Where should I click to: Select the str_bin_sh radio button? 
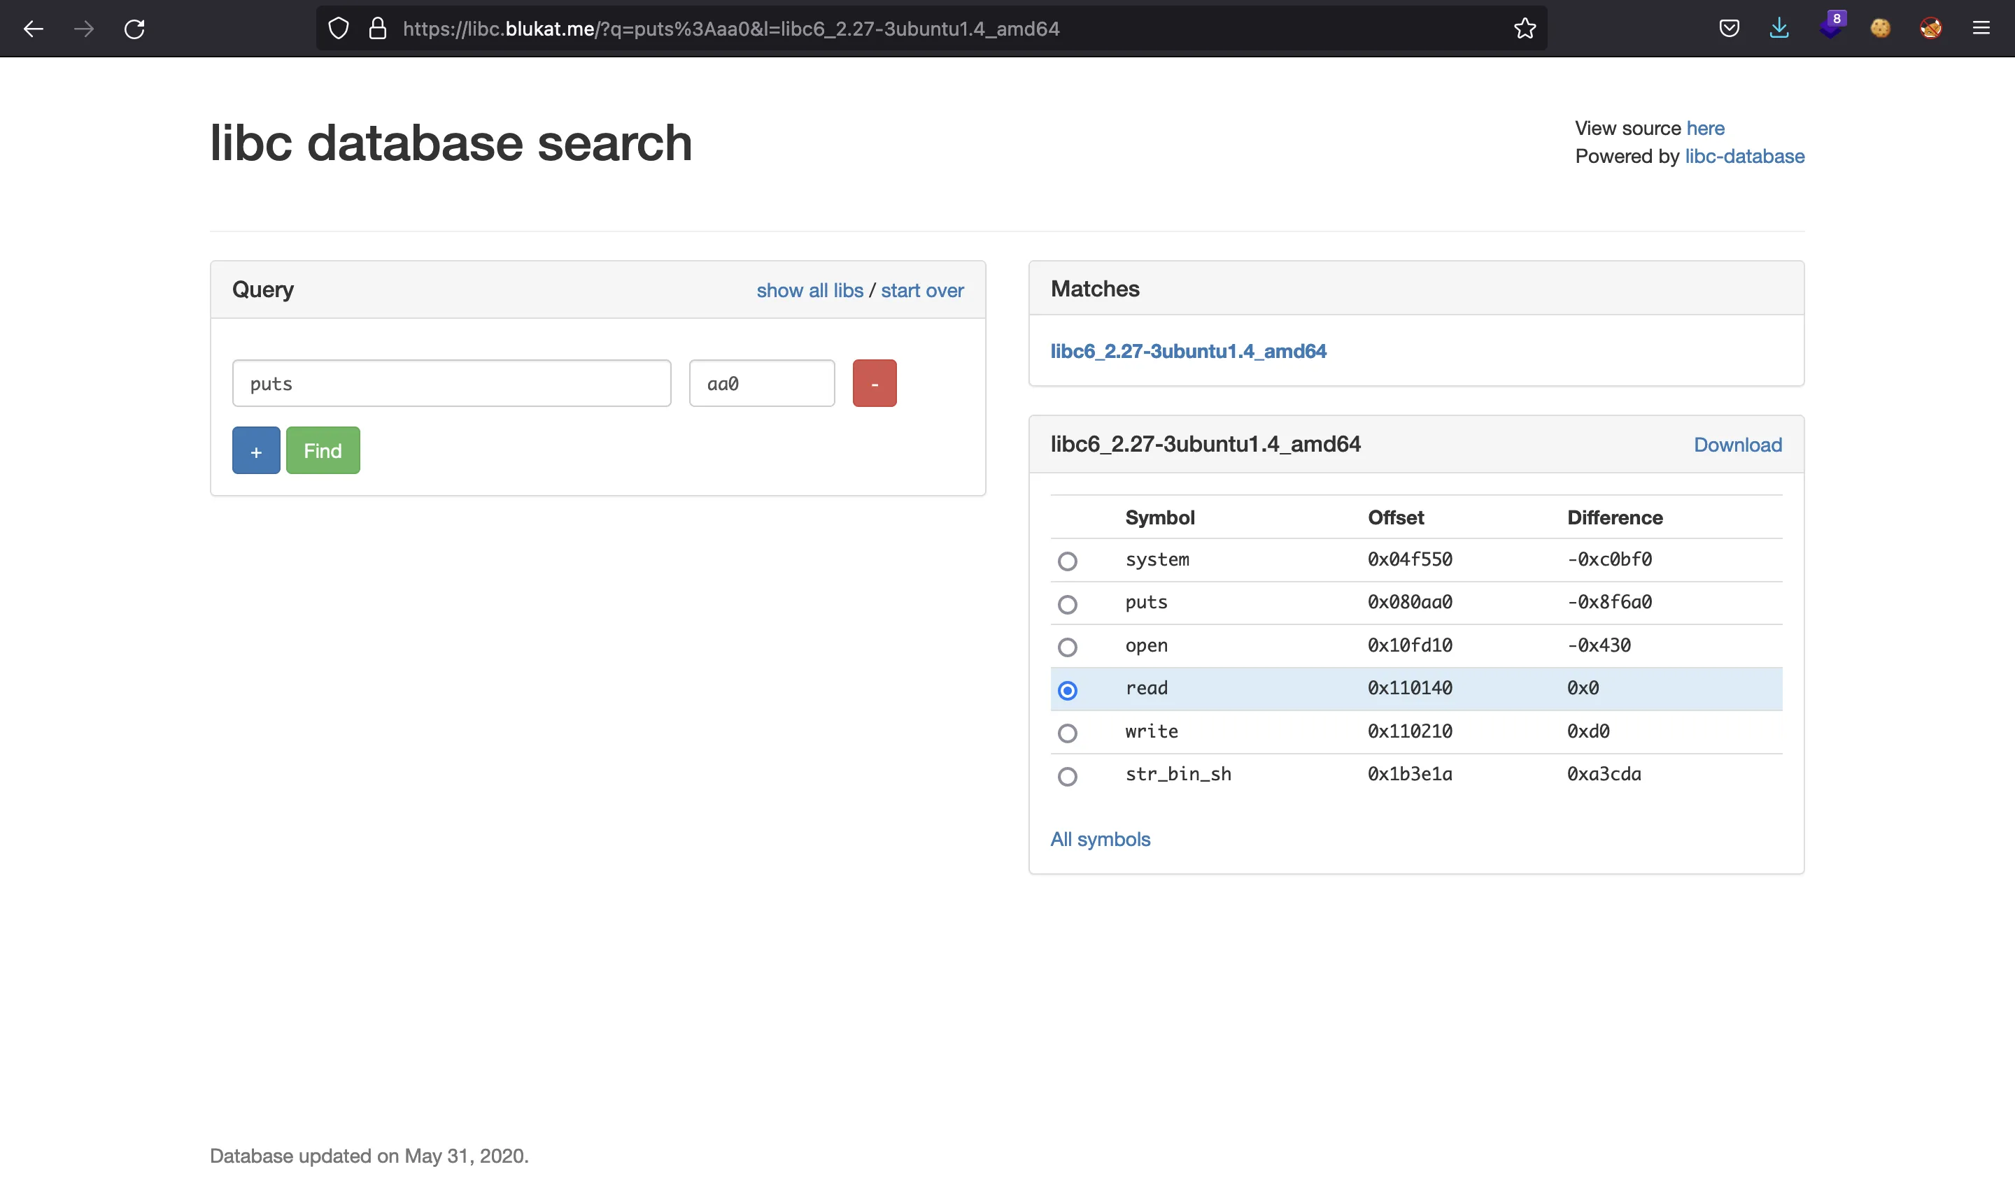point(1067,776)
